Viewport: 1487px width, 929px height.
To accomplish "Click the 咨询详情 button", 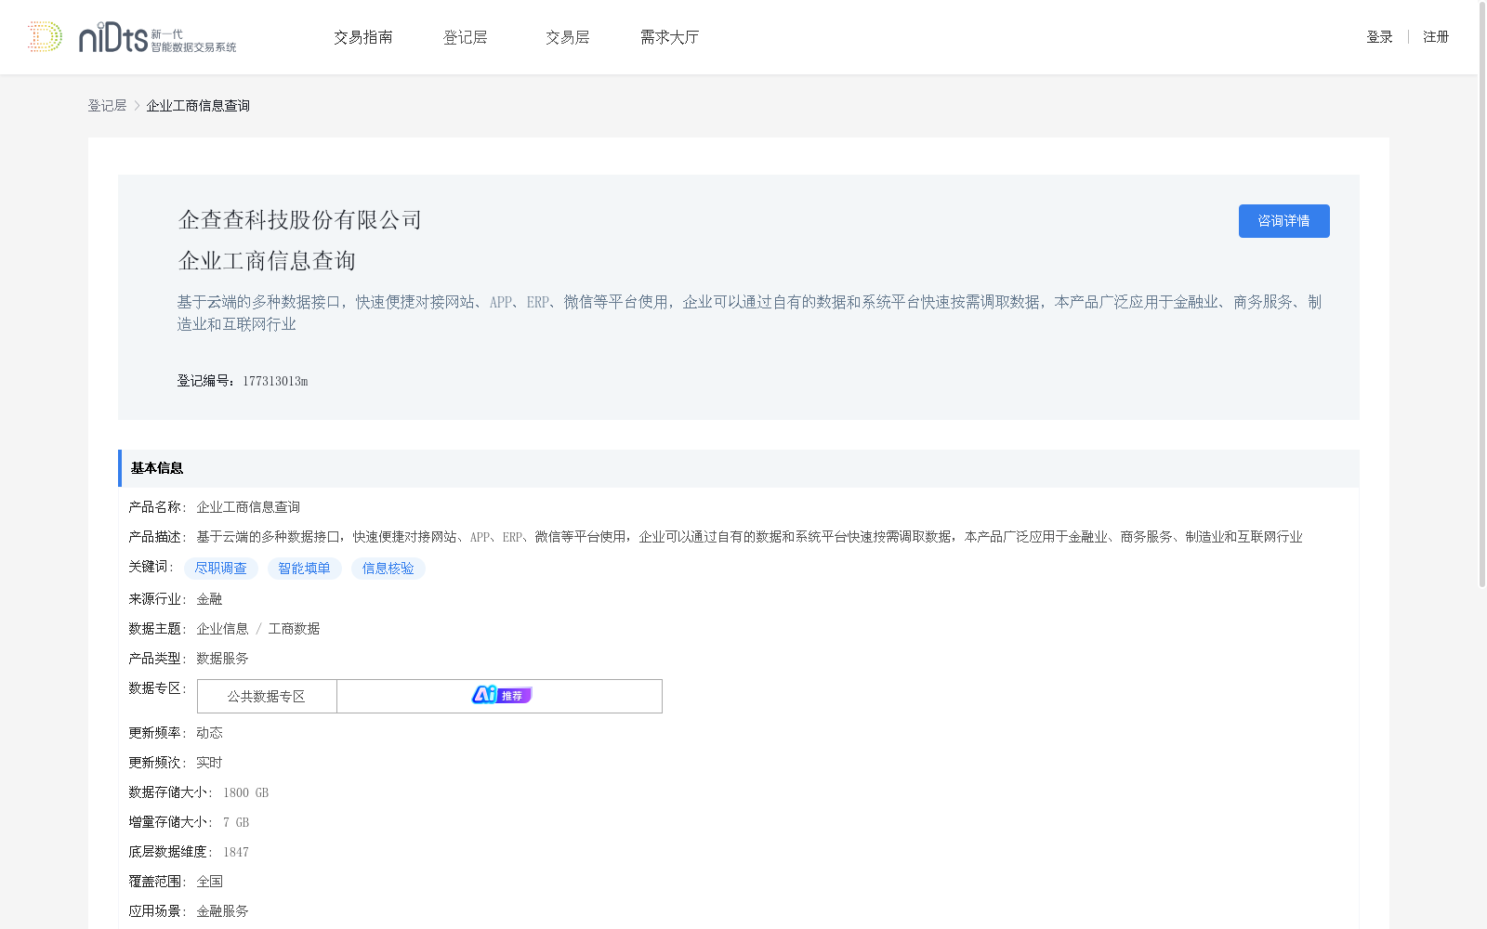I will [x=1283, y=221].
